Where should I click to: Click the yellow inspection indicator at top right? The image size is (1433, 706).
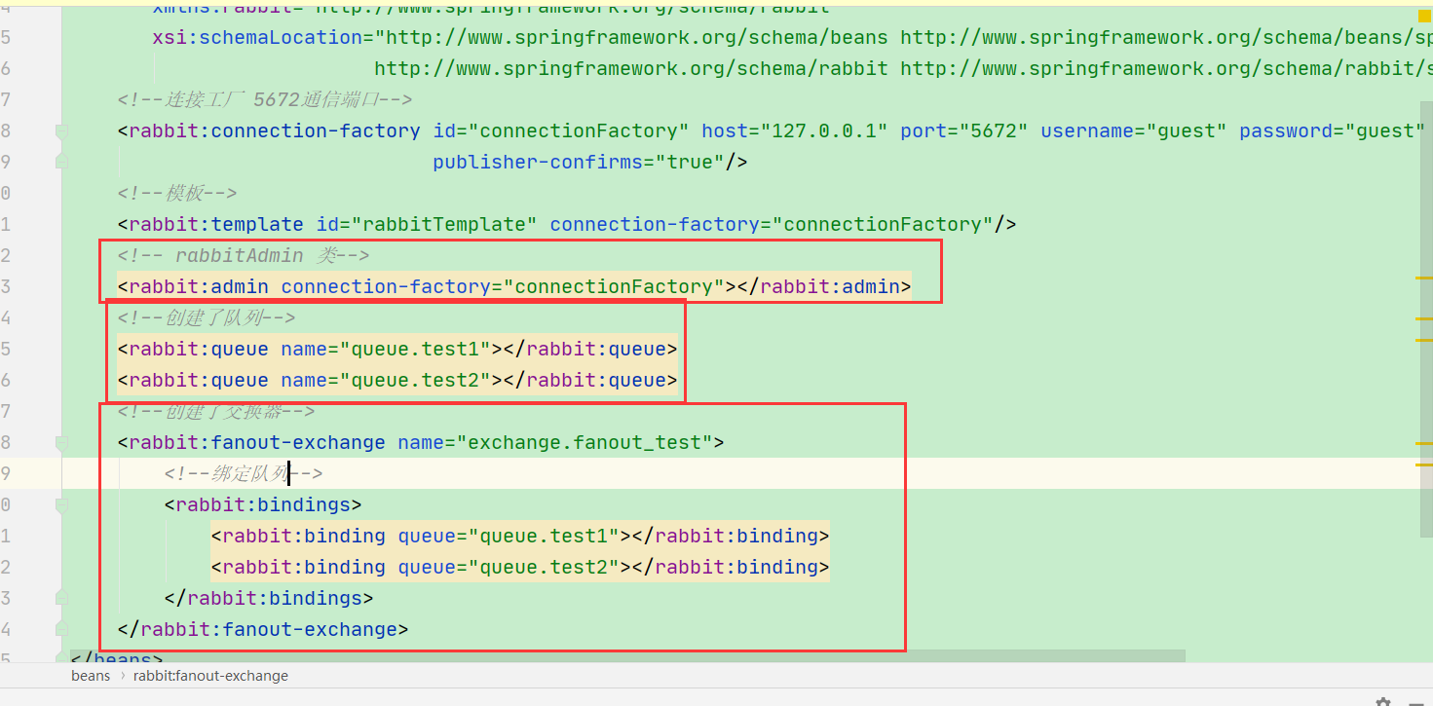(1424, 15)
